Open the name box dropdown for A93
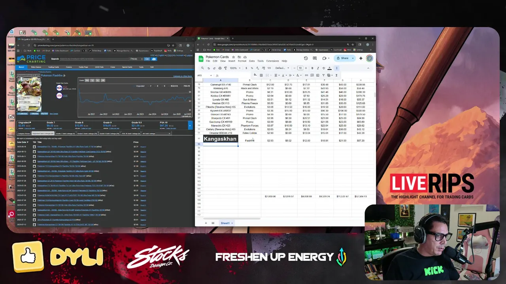This screenshot has width=506, height=284. click(211, 75)
